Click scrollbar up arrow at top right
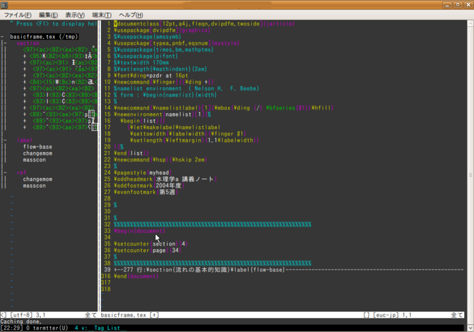 [x=470, y=24]
